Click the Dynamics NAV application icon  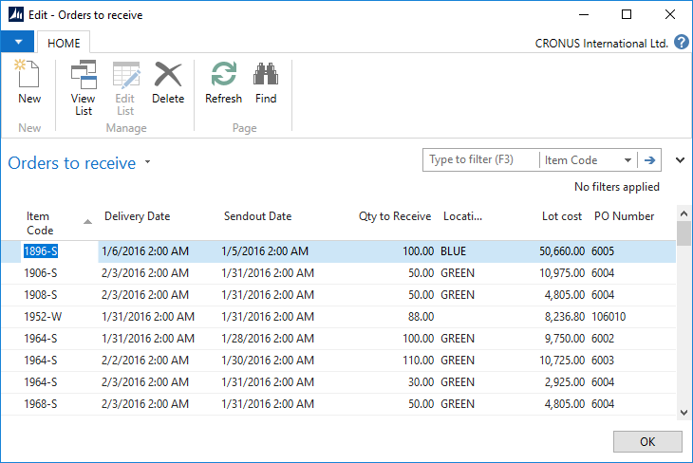pos(14,14)
